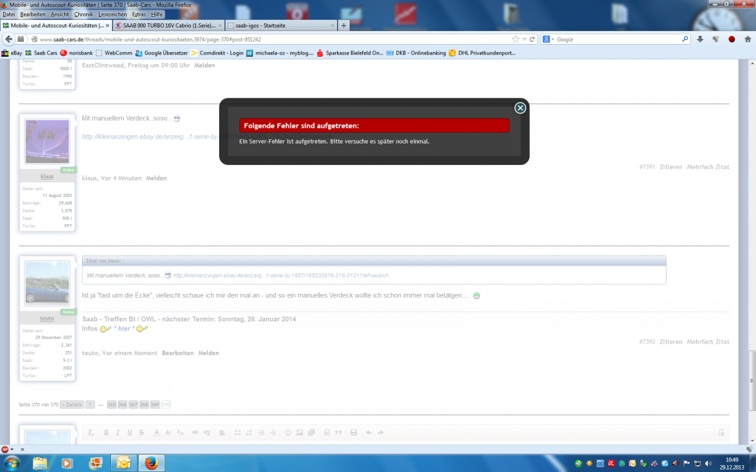
Task: Click the ordered list icon in editor
Action: tap(249, 432)
